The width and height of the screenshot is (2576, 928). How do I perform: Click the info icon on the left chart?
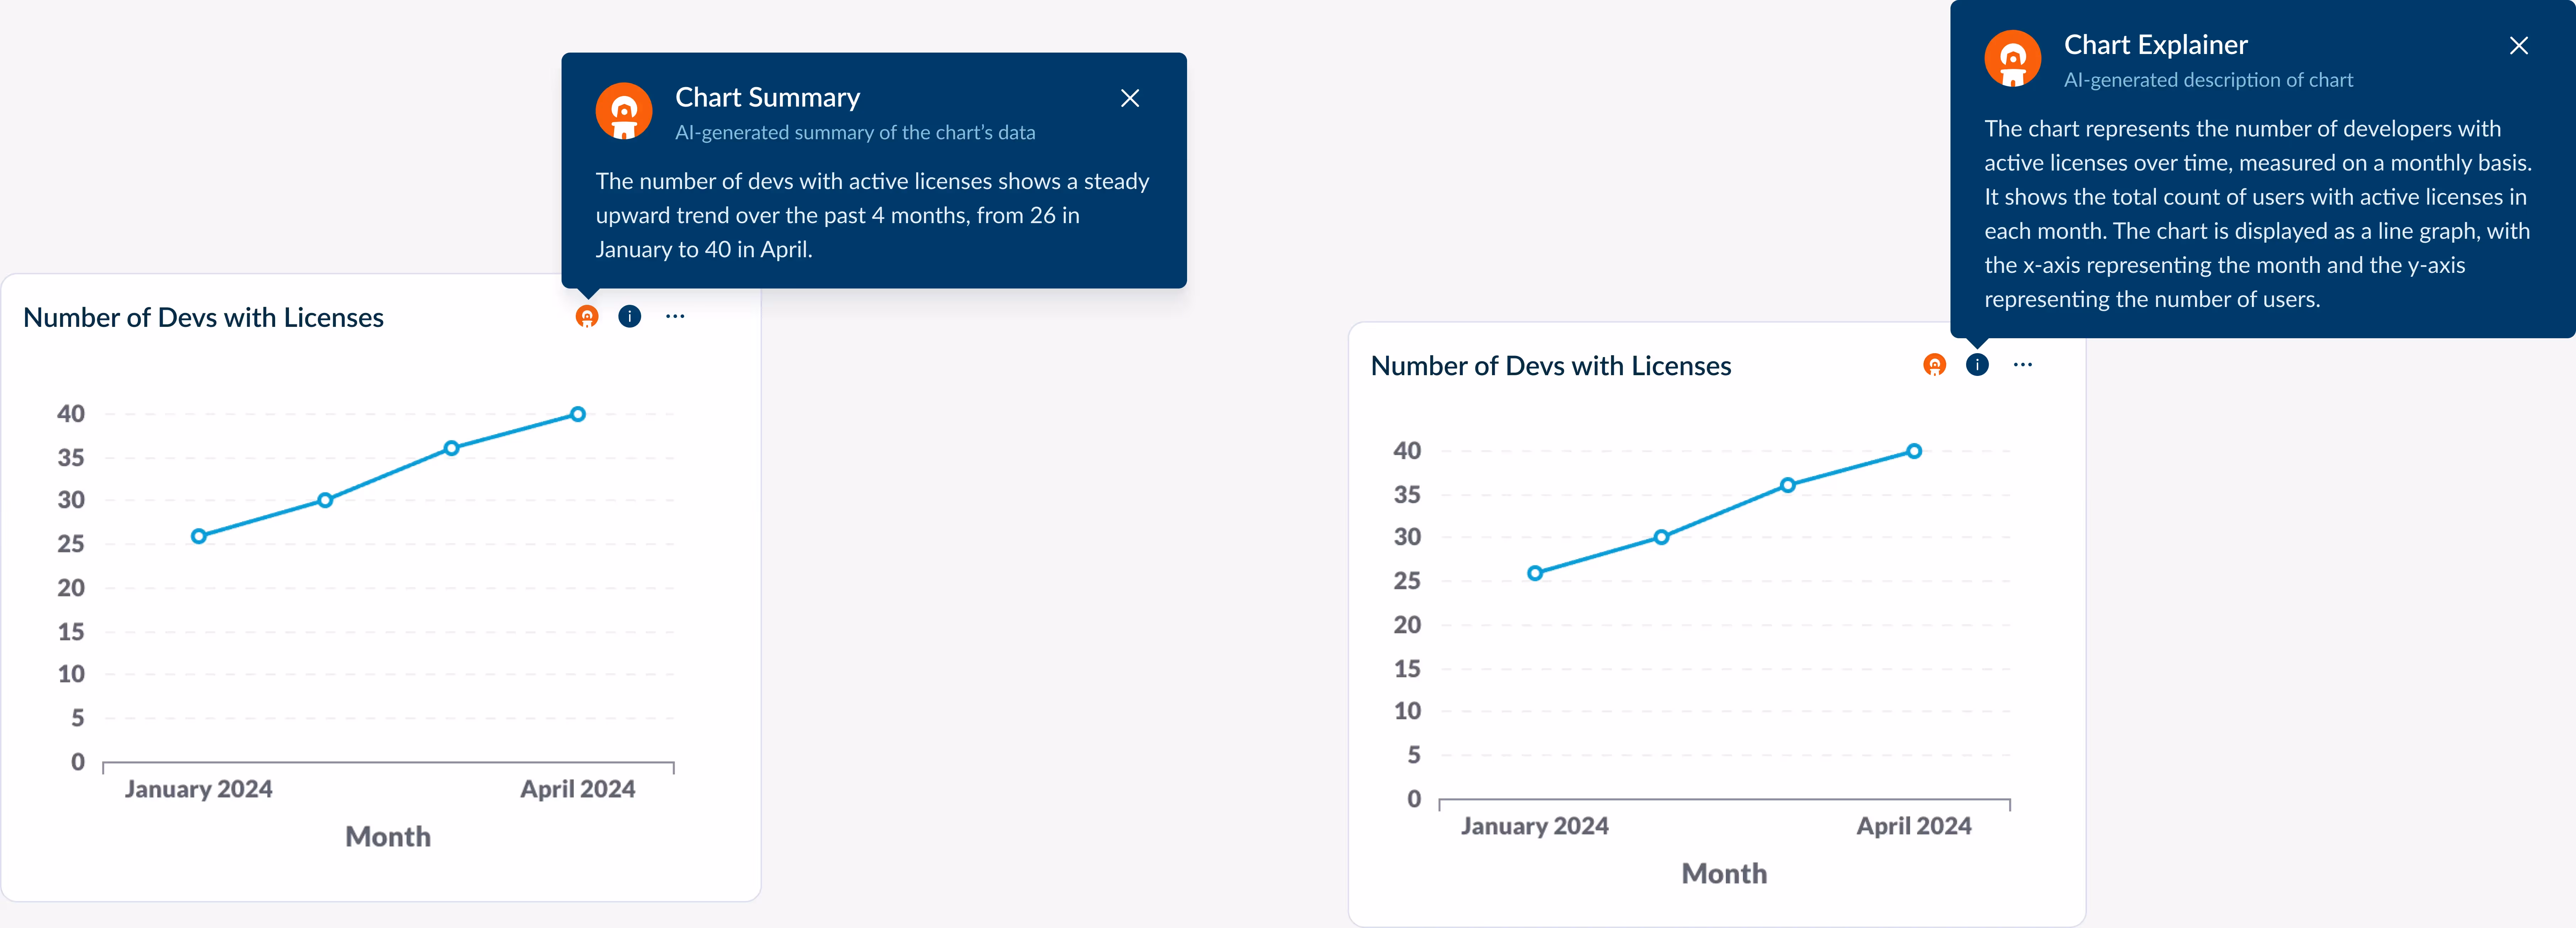tap(630, 316)
